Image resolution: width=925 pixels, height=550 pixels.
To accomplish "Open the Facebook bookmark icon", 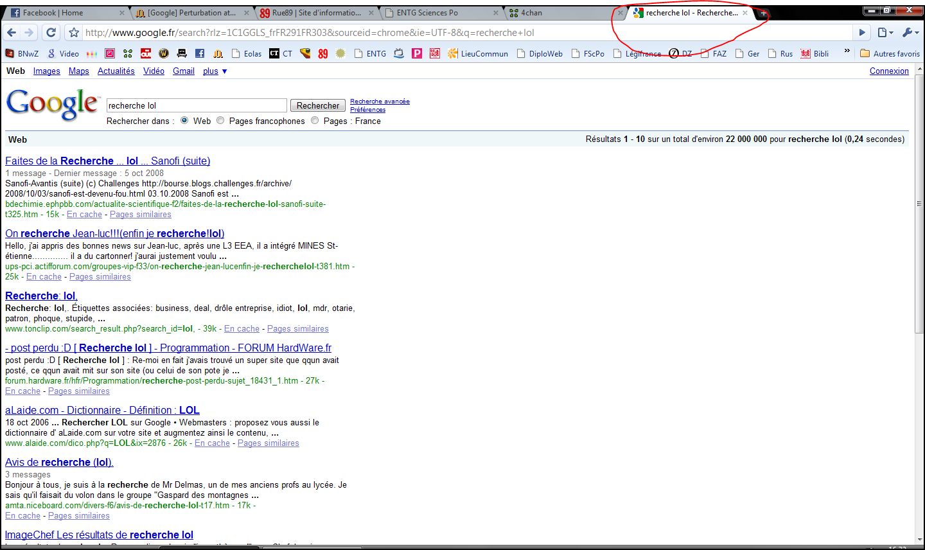I will (200, 53).
